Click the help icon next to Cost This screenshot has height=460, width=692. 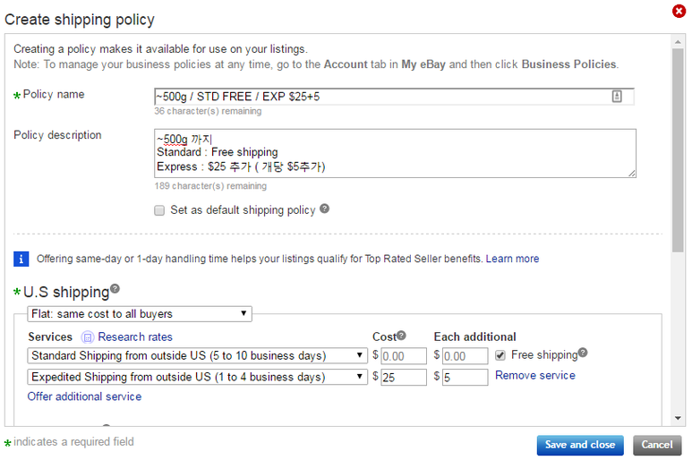[x=401, y=336]
